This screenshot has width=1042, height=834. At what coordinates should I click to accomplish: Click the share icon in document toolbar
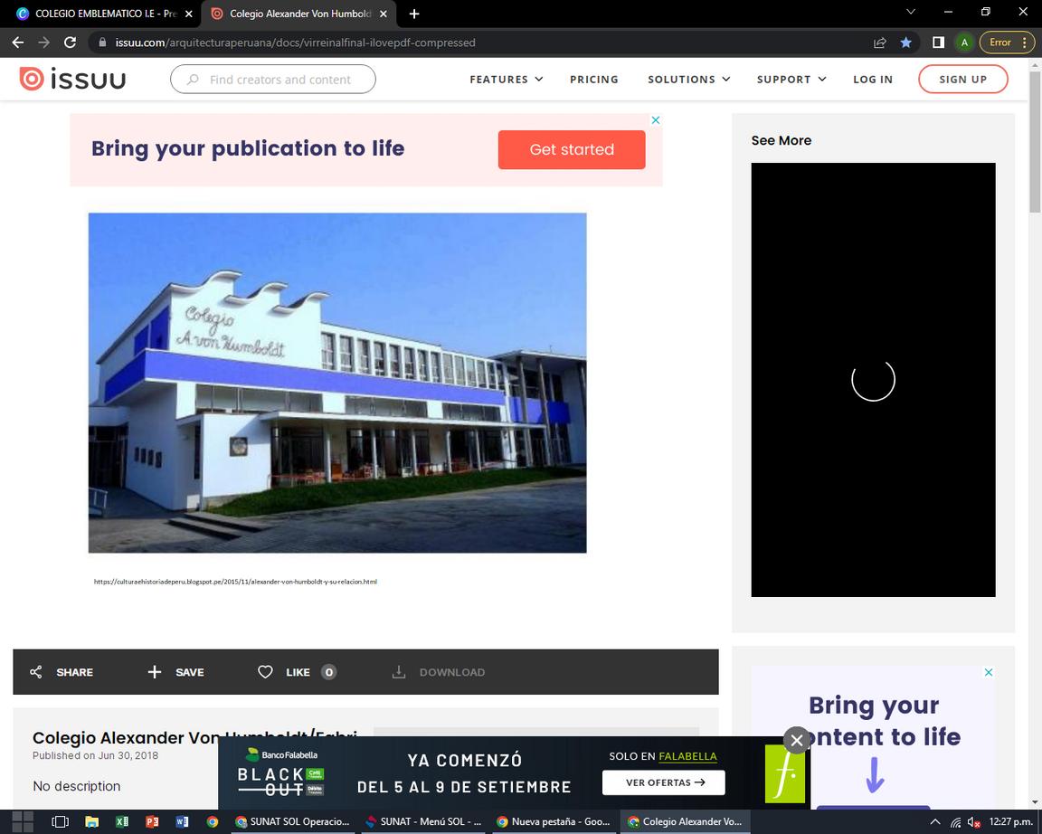pyautogui.click(x=36, y=672)
